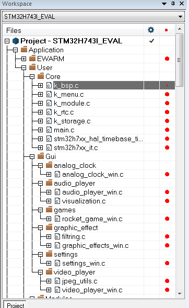This screenshot has height=308, width=189.
Task: Click the gear settings column icon
Action: click(151, 30)
